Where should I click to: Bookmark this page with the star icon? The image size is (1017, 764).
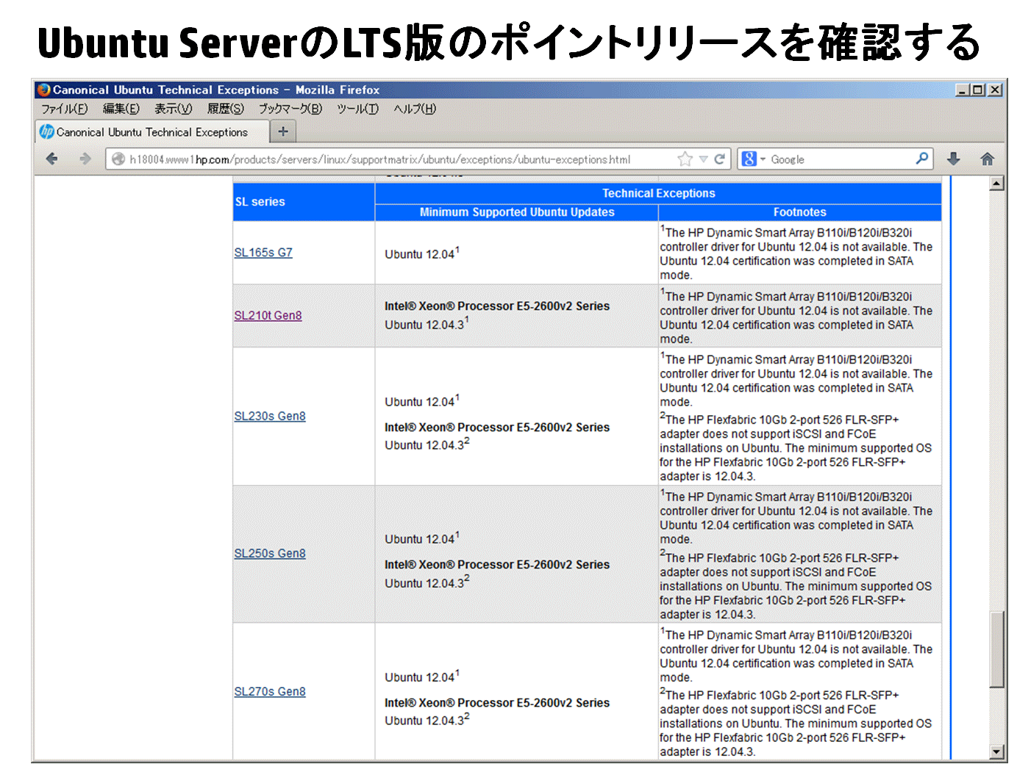pos(685,159)
